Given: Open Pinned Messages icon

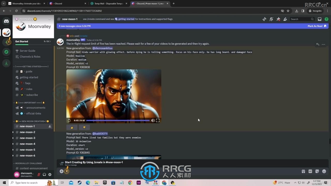Looking at the screenshot, I should [x=278, y=19].
